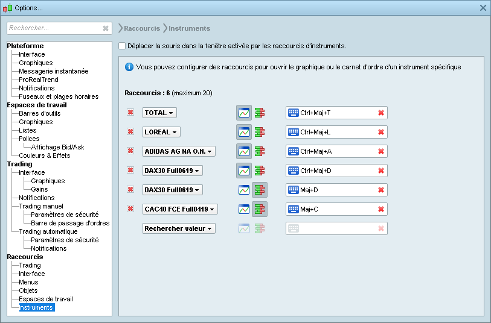Image resolution: width=491 pixels, height=323 pixels.
Task: Open the TOTAL instrument dropdown
Action: [x=159, y=113]
